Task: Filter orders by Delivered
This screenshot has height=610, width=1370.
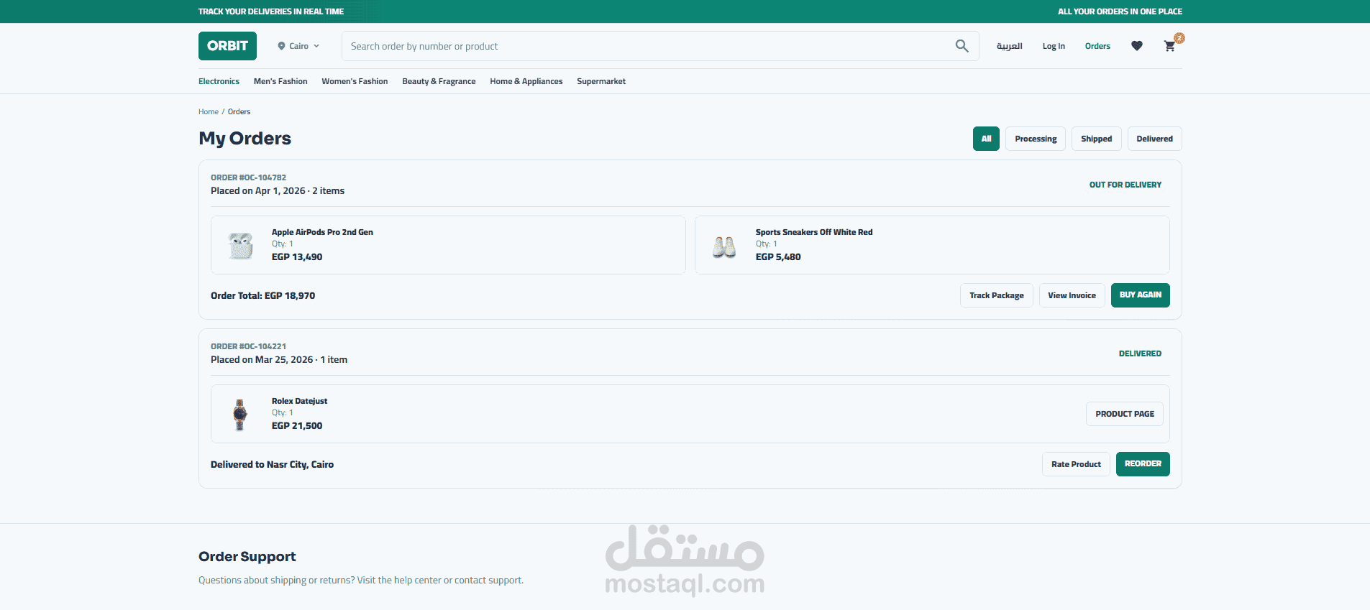Action: (x=1154, y=139)
